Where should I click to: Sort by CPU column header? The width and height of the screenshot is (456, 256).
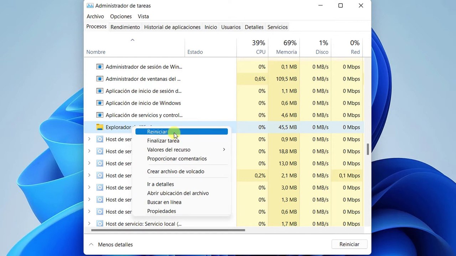[x=252, y=47]
